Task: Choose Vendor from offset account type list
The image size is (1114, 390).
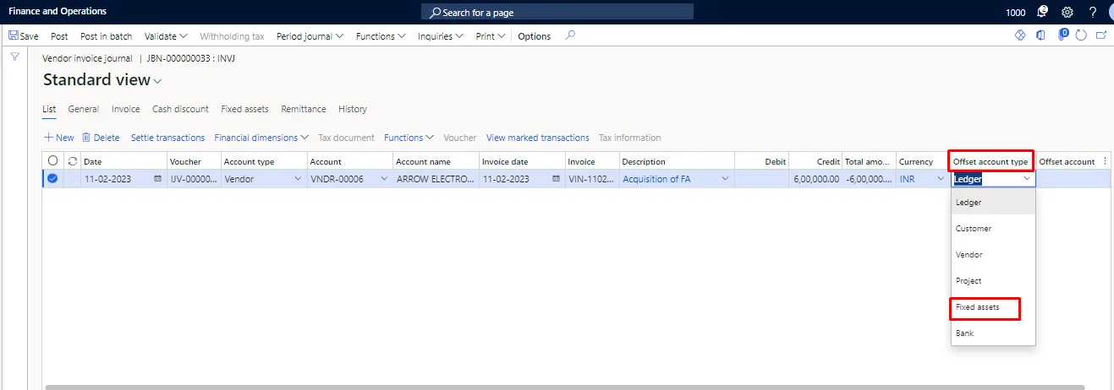Action: click(x=993, y=255)
